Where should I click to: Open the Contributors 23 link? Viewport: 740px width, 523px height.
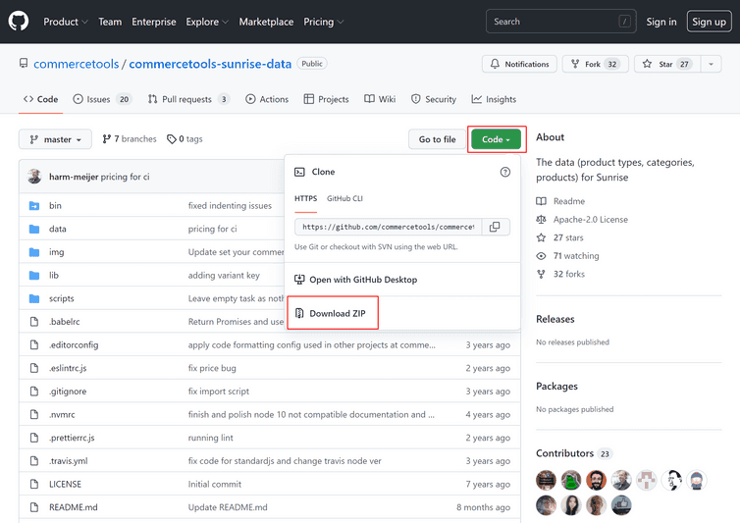pyautogui.click(x=574, y=453)
